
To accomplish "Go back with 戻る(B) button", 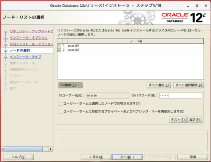I will (x=96, y=157).
